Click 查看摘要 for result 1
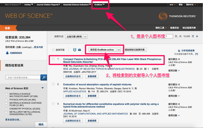 [x=92, y=77]
